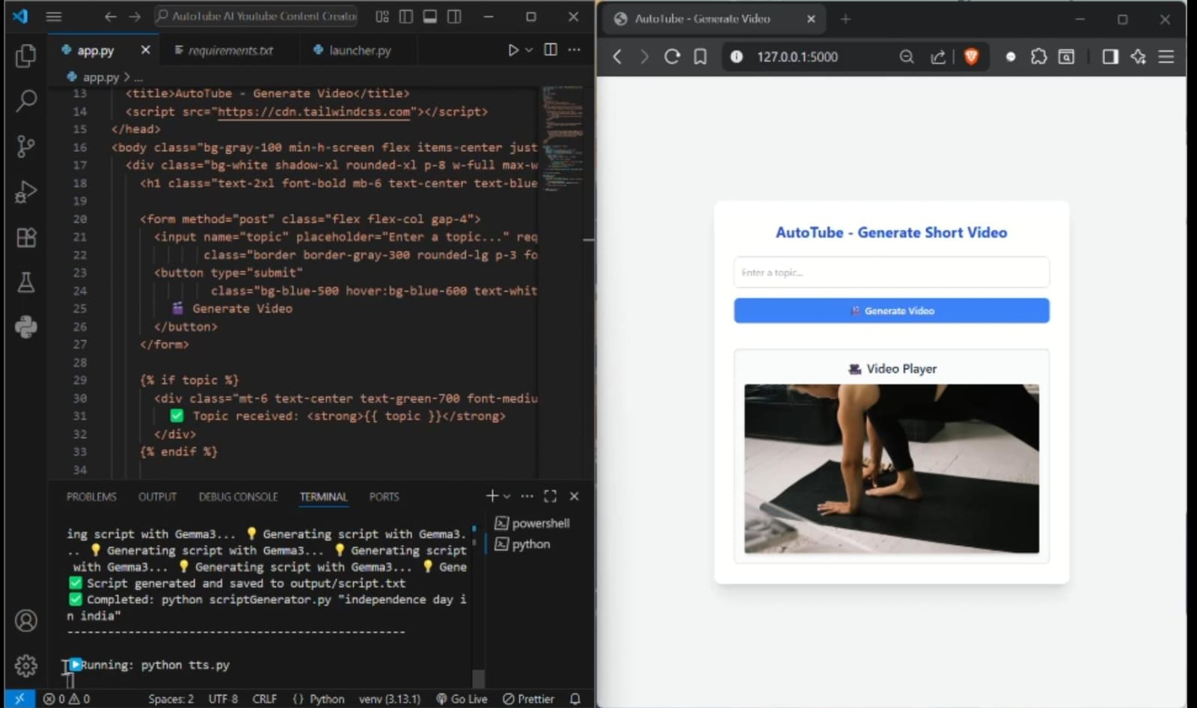
Task: Open the VS Code hamburger menu
Action: pos(54,16)
